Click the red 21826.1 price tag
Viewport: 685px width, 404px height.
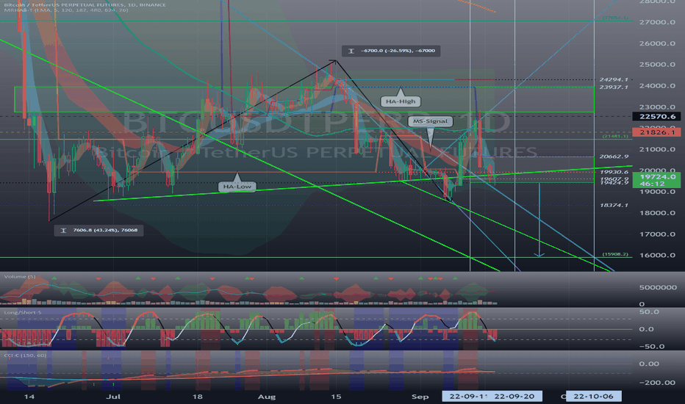656,132
